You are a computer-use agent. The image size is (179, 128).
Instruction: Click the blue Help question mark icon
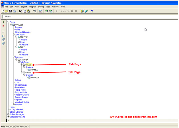pos(92,11)
